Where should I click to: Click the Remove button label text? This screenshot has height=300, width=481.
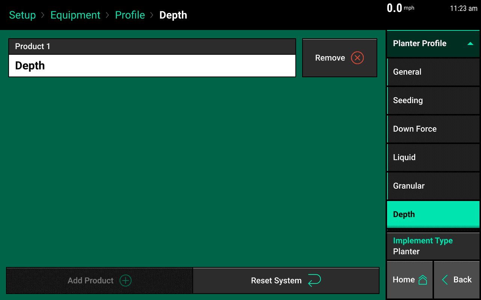[330, 58]
